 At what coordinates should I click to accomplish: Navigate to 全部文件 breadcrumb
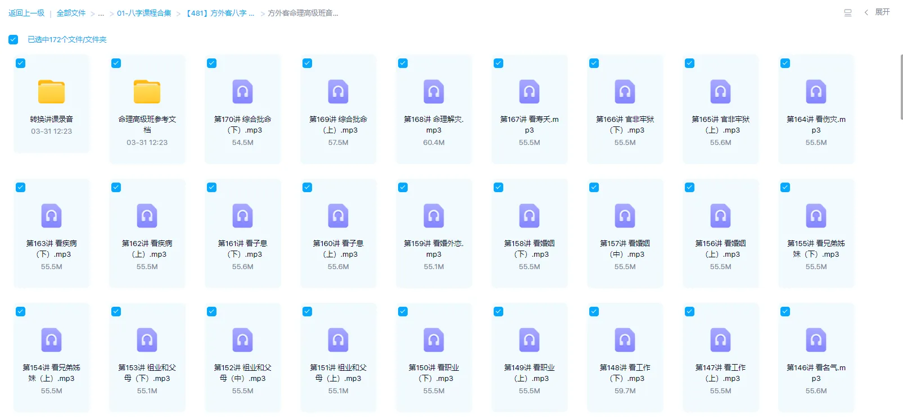pos(71,13)
